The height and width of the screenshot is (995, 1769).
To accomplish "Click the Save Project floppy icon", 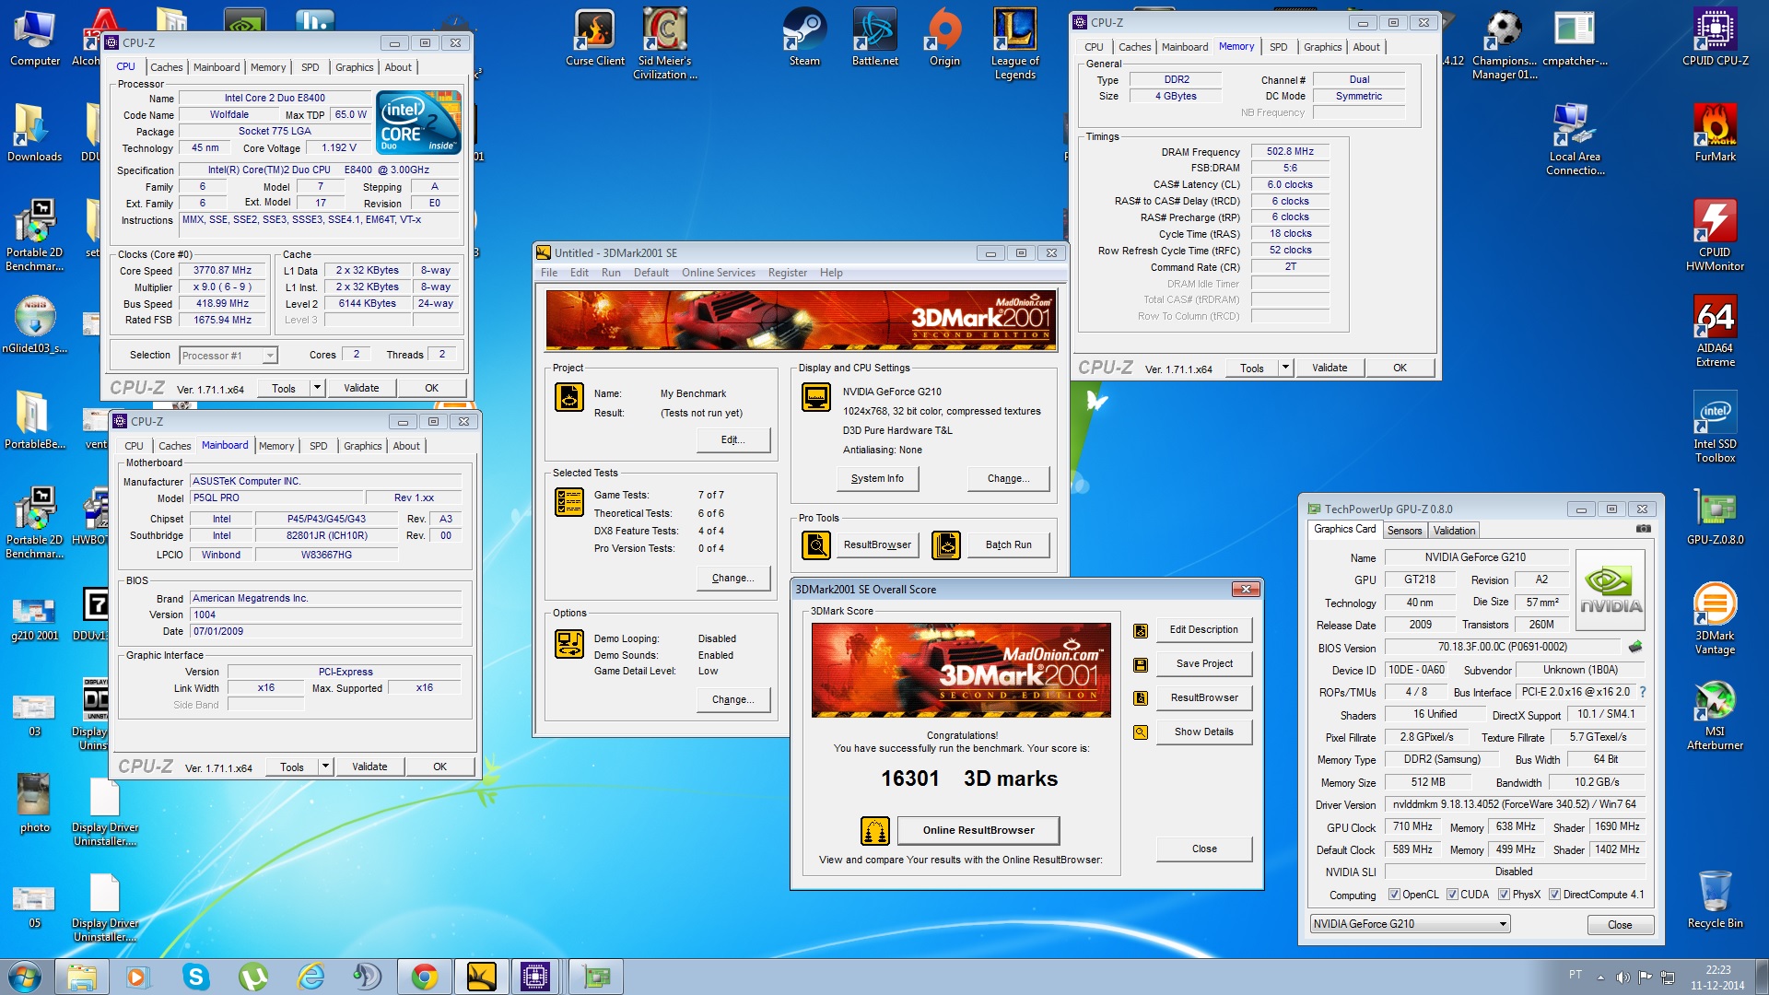I will click(x=1141, y=664).
